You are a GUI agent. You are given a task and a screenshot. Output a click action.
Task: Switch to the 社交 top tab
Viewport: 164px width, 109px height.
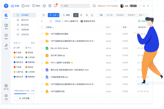(x=26, y=5)
